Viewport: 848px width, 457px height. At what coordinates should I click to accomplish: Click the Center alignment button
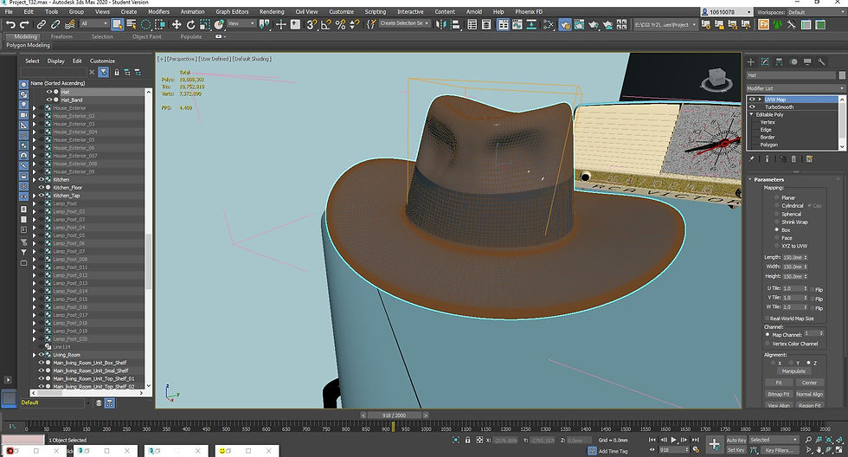809,383
